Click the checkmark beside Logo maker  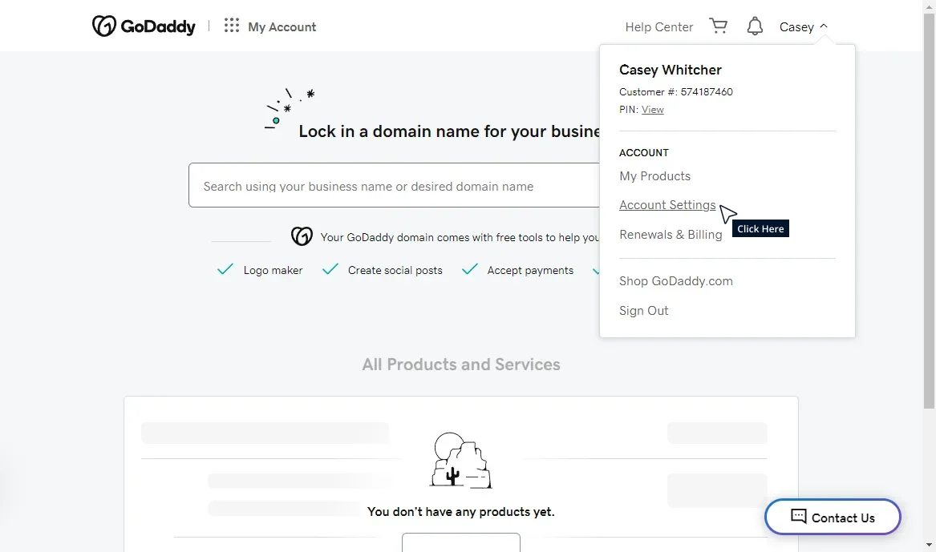225,270
